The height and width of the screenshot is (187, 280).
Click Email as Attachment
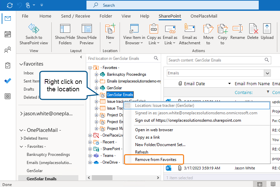(x=189, y=34)
